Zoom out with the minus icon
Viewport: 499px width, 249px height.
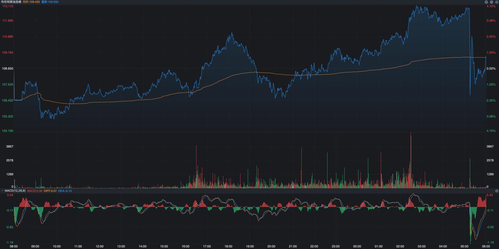[492, 2]
